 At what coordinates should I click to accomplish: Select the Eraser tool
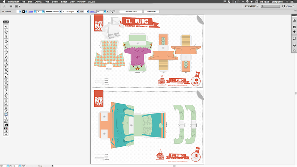(6, 63)
